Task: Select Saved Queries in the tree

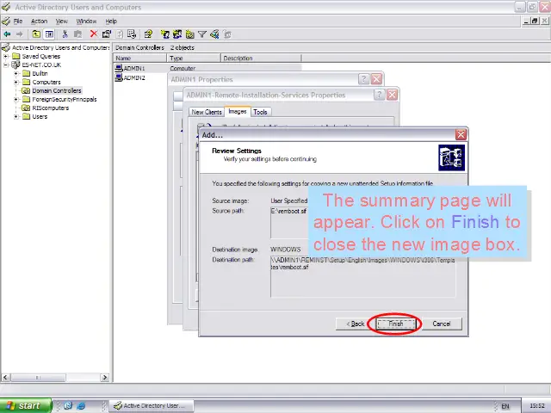Action: coord(41,56)
